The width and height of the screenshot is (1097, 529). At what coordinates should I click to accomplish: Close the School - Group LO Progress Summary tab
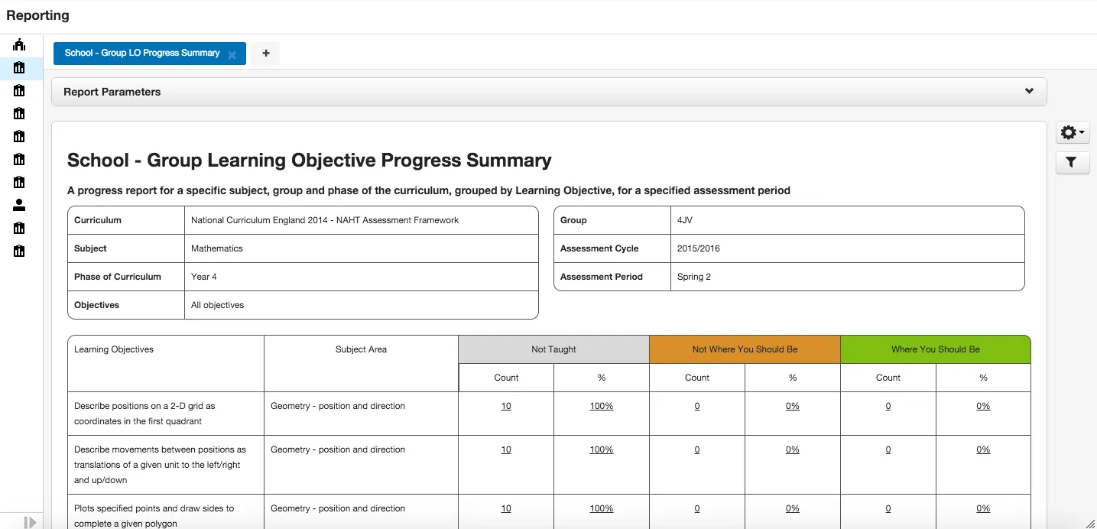pyautogui.click(x=232, y=55)
